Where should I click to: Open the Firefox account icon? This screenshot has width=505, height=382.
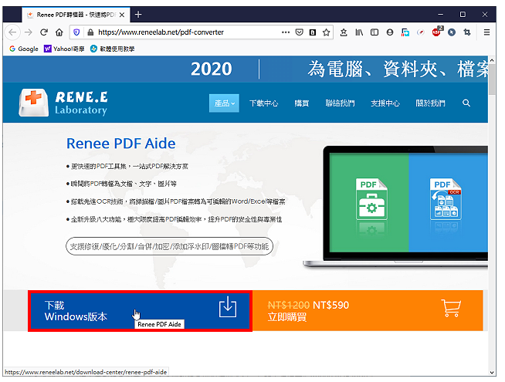(x=390, y=32)
